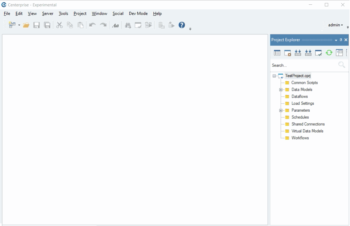350x226 pixels.
Task: Open the Tools menu
Action: coord(63,14)
